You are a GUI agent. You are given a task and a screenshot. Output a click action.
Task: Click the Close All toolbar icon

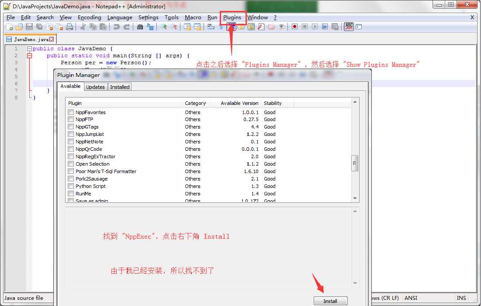click(x=59, y=27)
